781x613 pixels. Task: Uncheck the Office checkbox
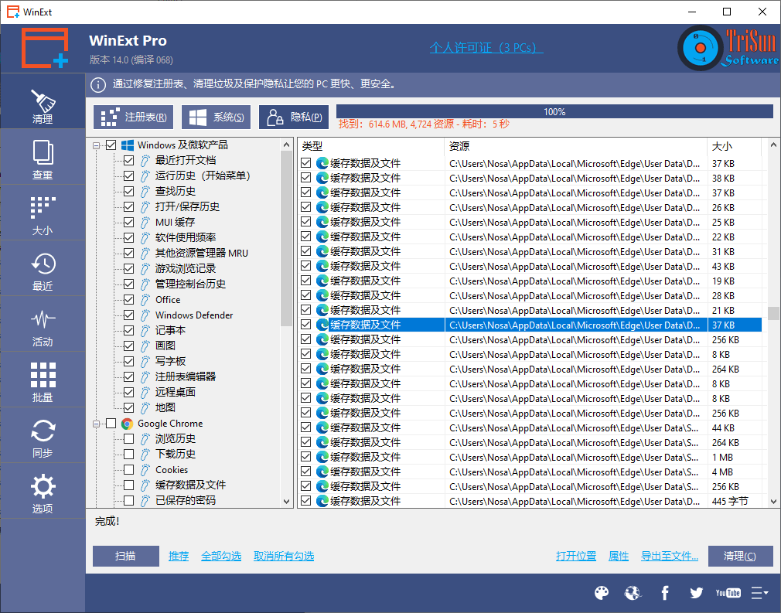pos(128,300)
